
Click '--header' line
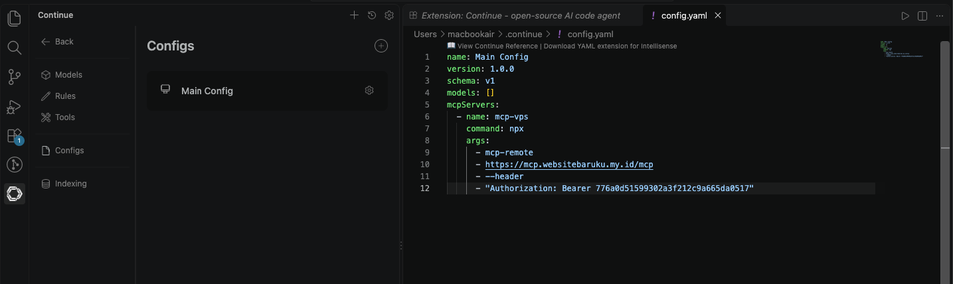499,177
